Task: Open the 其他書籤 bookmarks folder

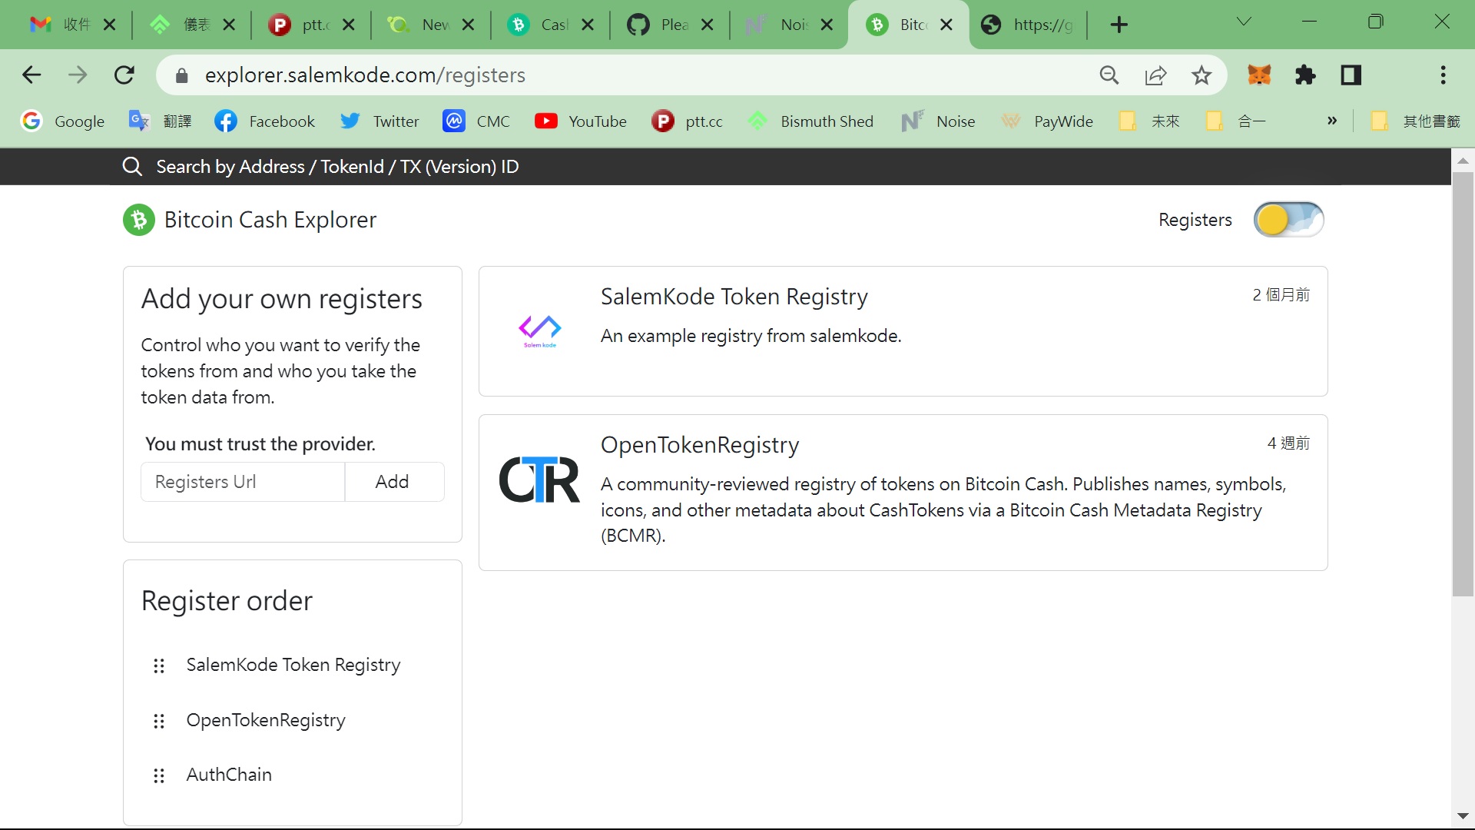Action: pyautogui.click(x=1416, y=121)
